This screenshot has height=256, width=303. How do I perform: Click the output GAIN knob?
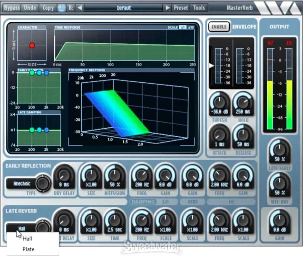pos(279,221)
